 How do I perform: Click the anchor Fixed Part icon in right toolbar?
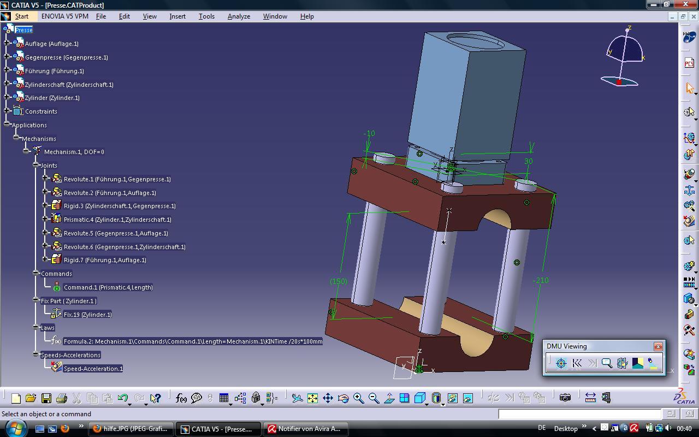coord(689,190)
